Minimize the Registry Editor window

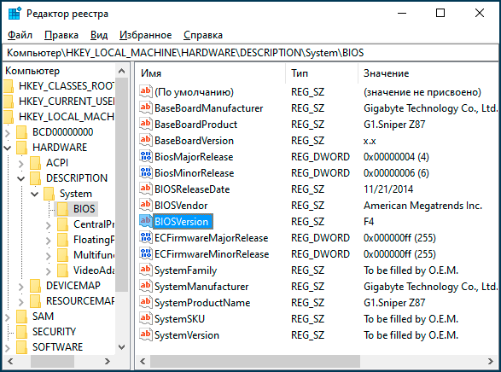tap(402, 13)
